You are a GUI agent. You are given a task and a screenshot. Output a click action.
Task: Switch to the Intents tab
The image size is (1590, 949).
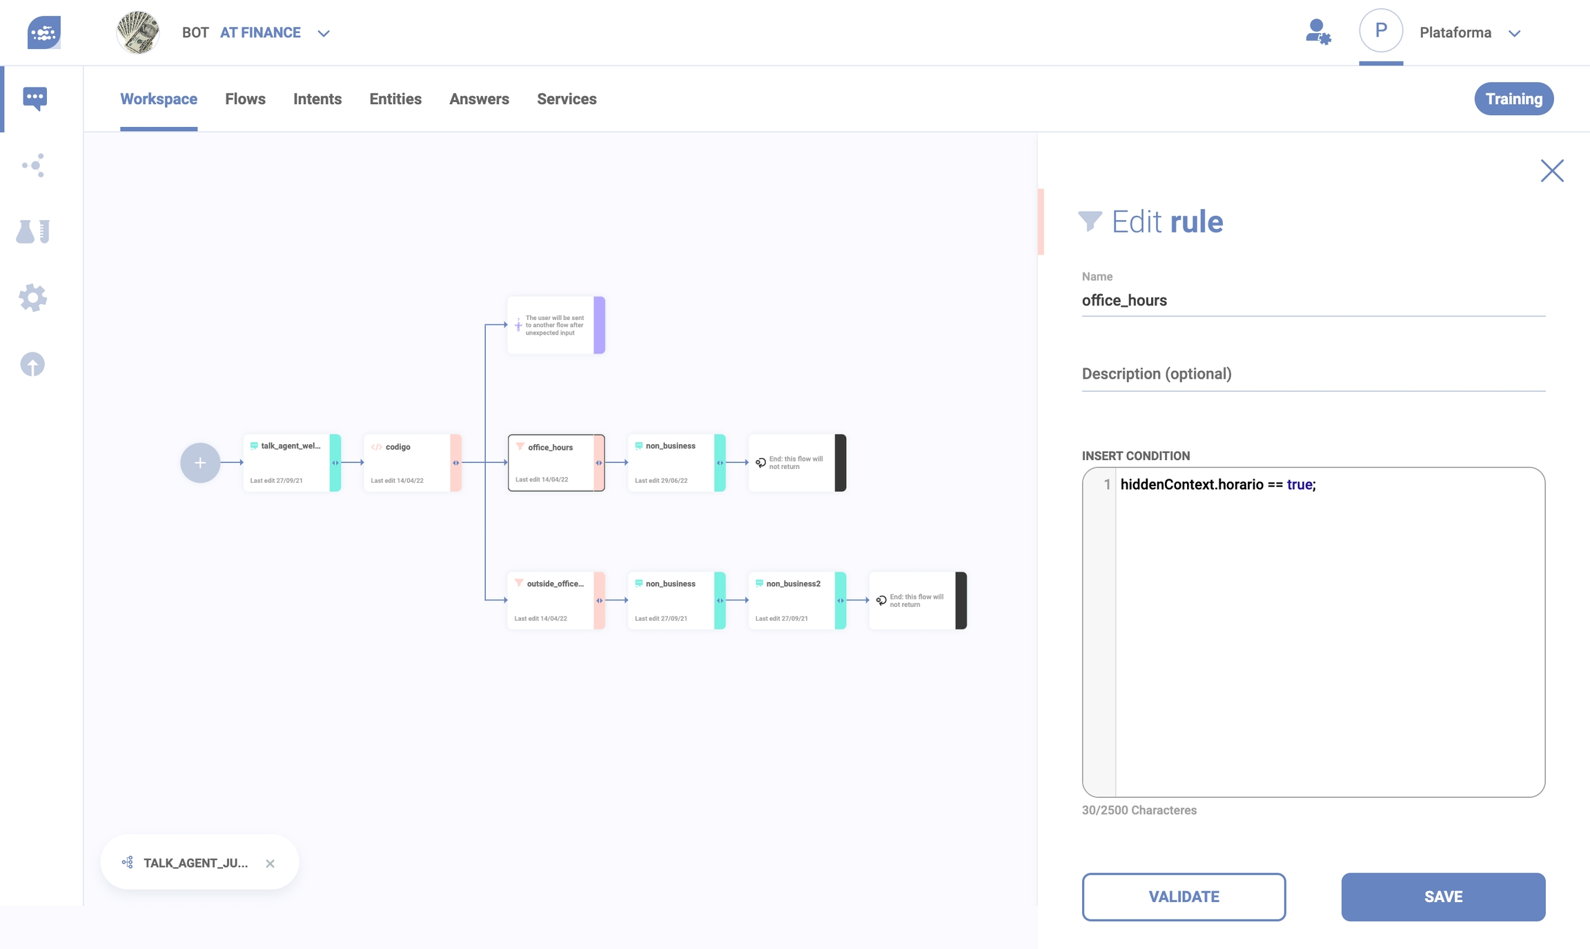317,99
